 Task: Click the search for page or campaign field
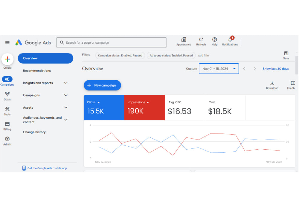coord(112,42)
